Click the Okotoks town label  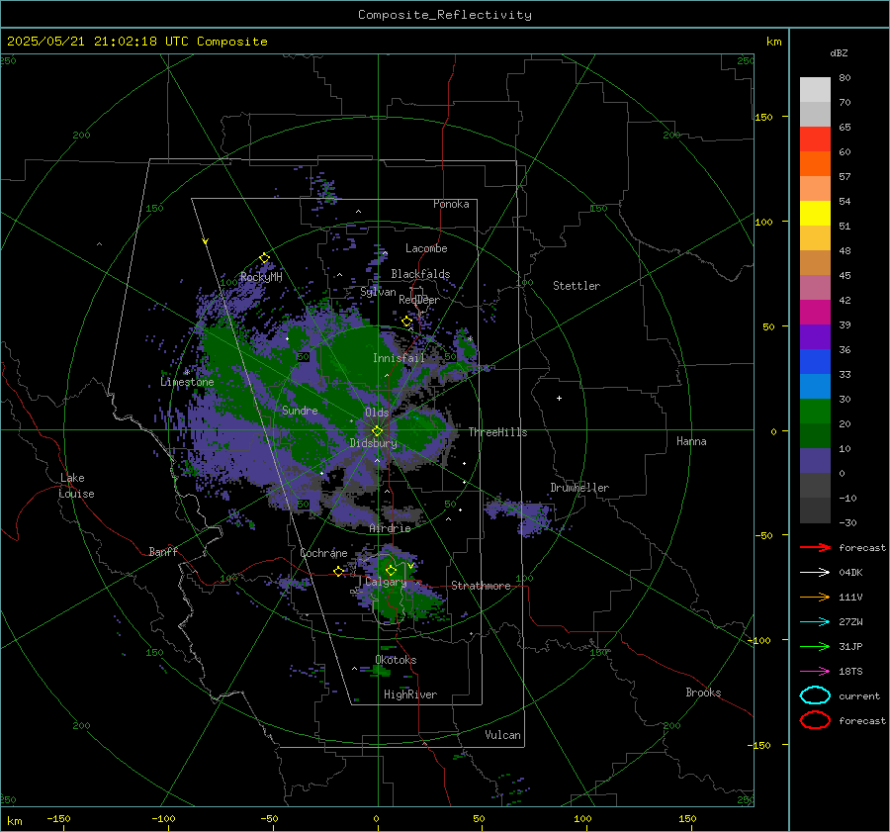click(x=396, y=660)
